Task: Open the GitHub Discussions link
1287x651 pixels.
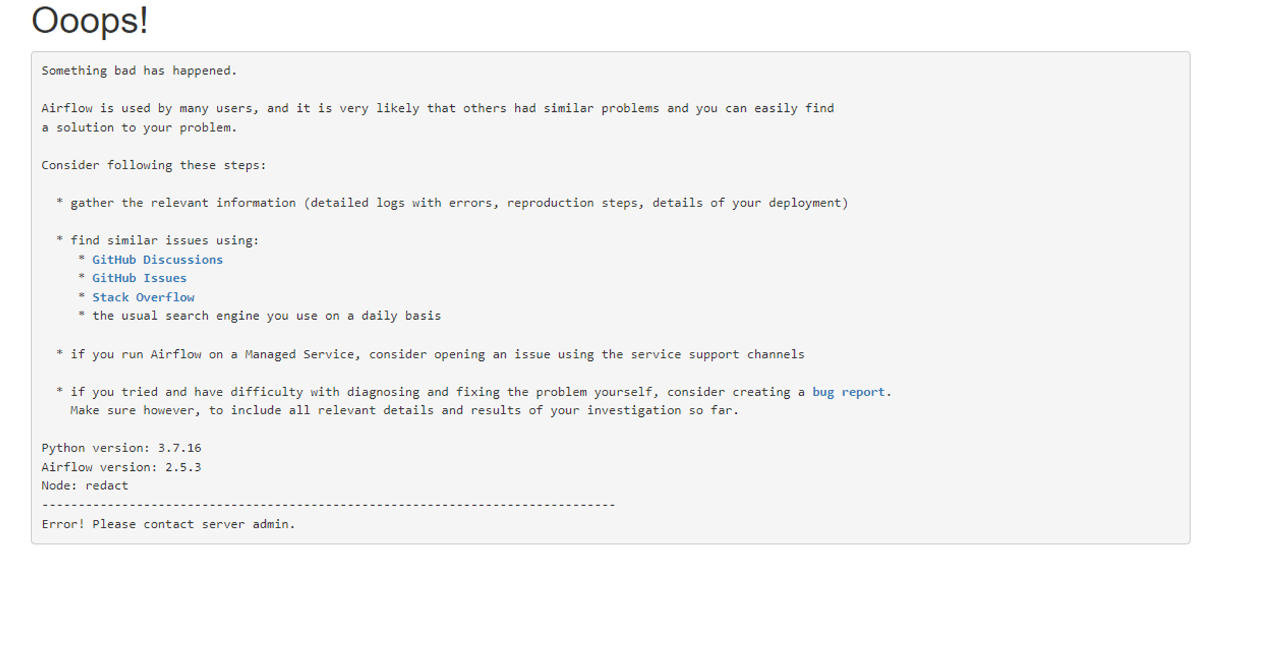Action: coord(157,259)
